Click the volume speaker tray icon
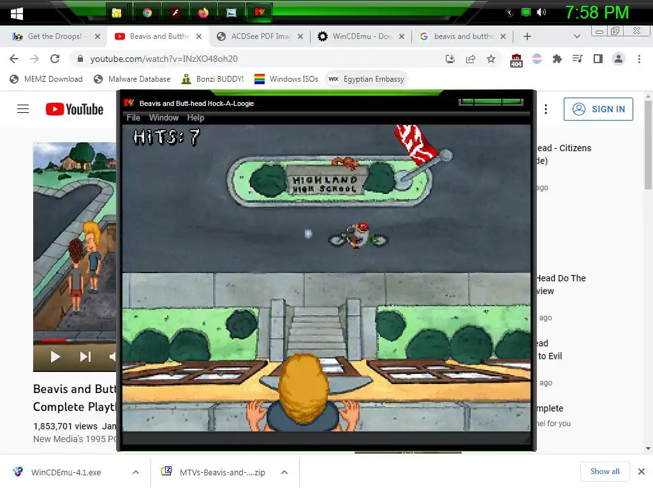 click(541, 12)
